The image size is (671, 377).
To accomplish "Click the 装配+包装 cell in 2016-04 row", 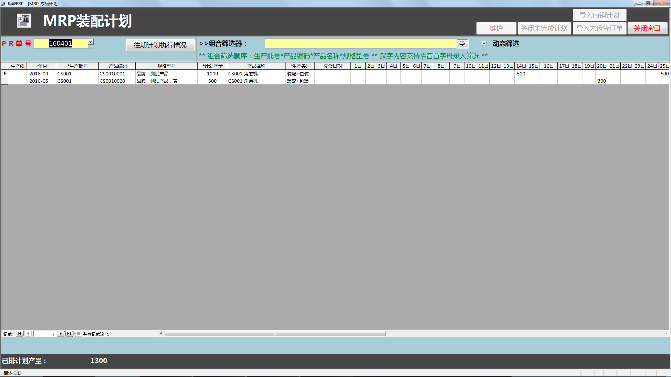I will [x=300, y=74].
